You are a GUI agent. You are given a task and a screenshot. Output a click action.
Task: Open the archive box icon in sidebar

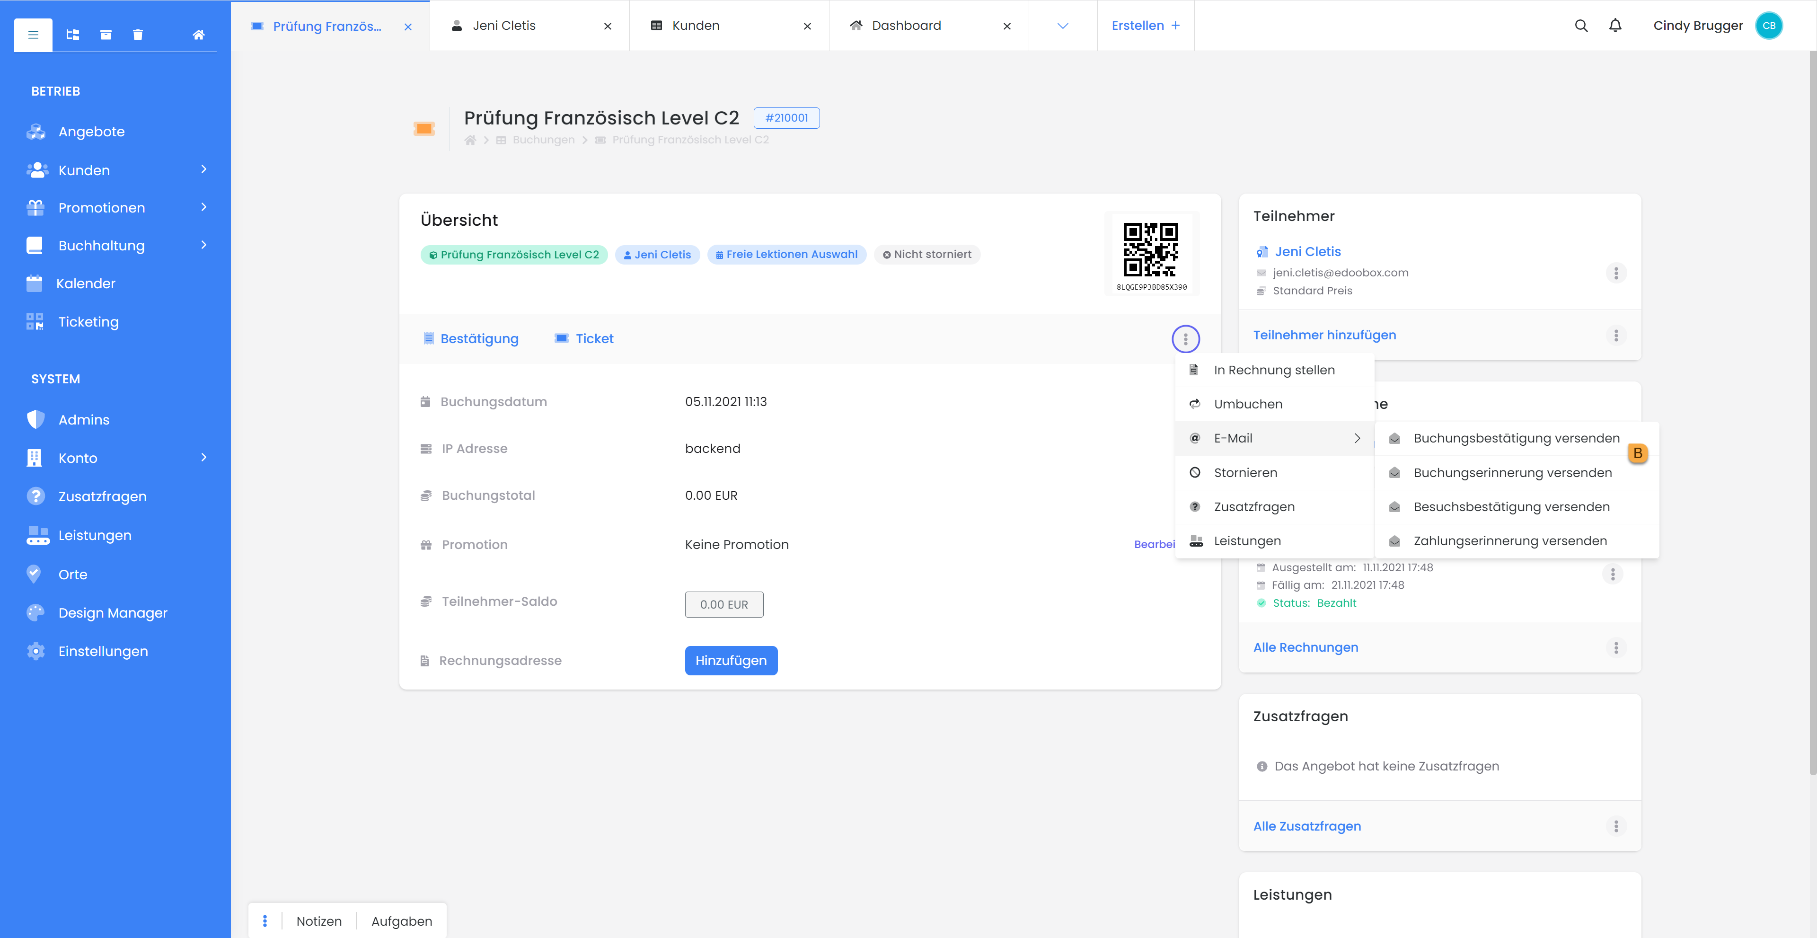pos(106,35)
